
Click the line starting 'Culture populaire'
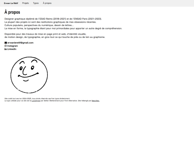pyautogui.click(x=39, y=25)
